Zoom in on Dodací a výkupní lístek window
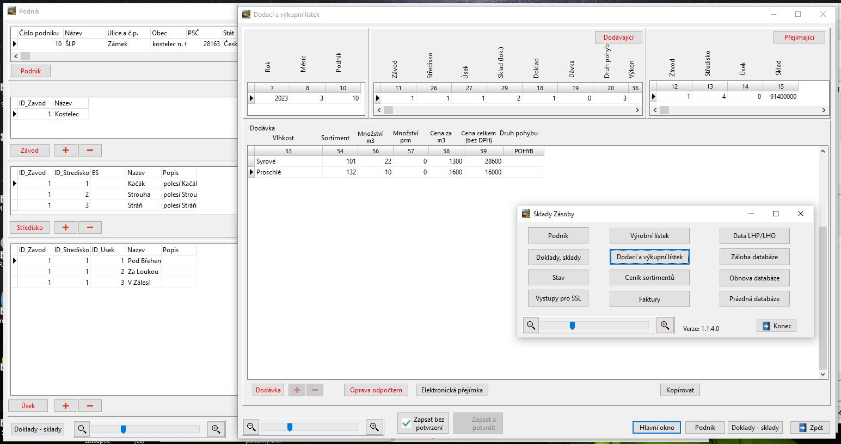 coord(374,427)
